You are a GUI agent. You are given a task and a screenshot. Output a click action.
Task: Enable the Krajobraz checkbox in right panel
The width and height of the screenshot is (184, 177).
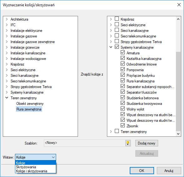[117, 19]
